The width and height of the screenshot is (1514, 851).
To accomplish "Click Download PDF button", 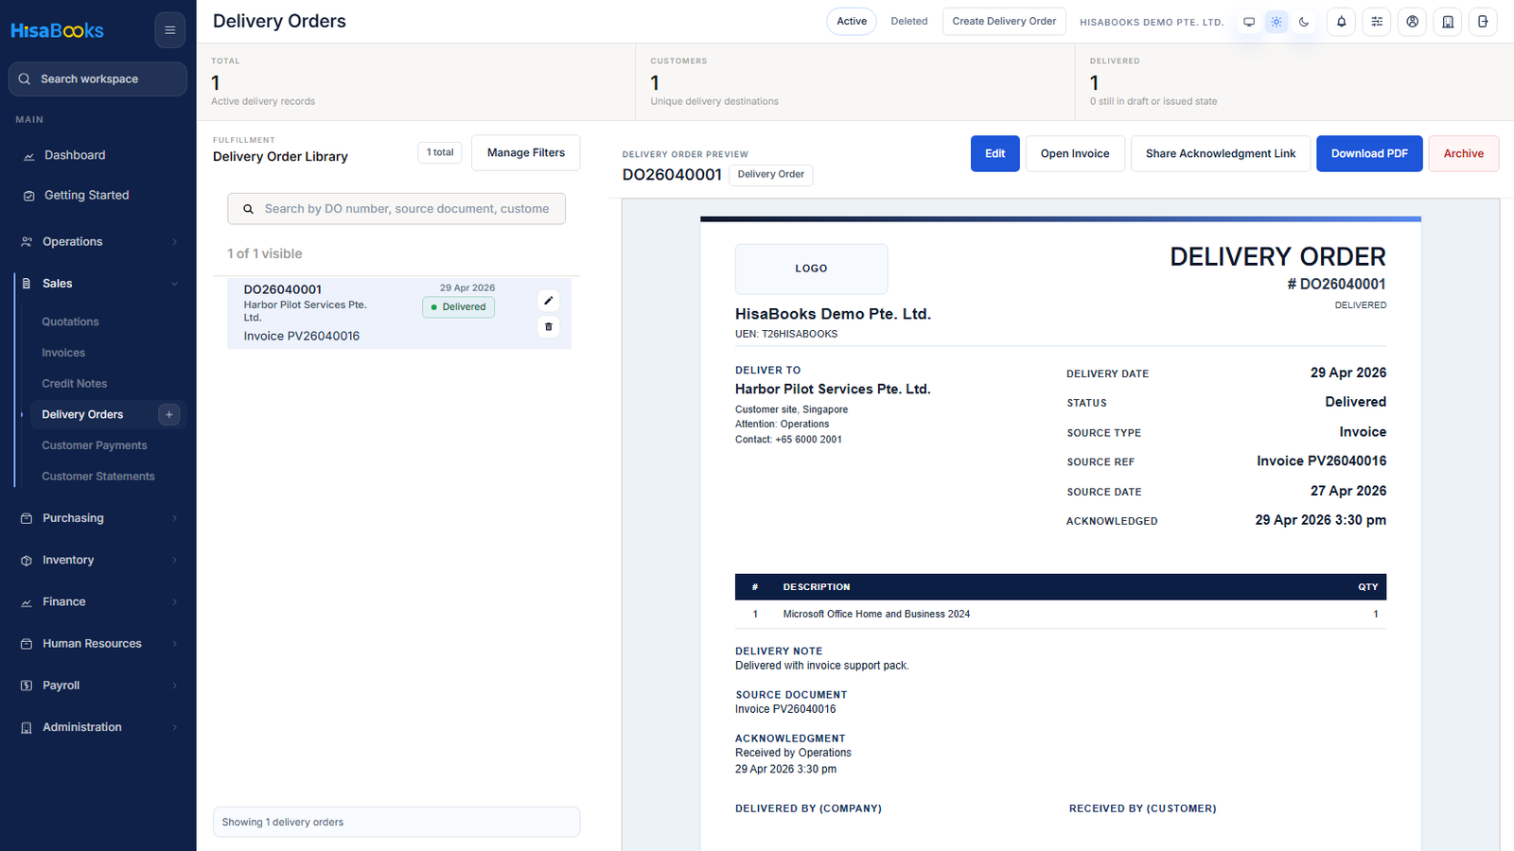I will point(1369,153).
